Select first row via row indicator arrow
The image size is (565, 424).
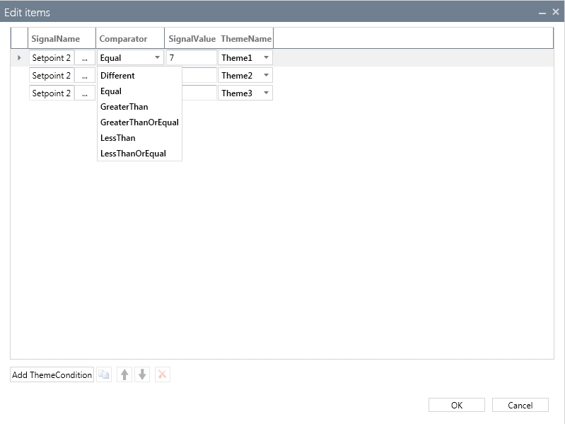(19, 58)
